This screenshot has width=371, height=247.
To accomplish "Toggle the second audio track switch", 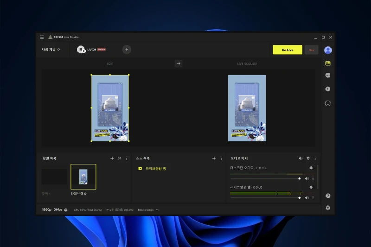I will pyautogui.click(x=311, y=187).
